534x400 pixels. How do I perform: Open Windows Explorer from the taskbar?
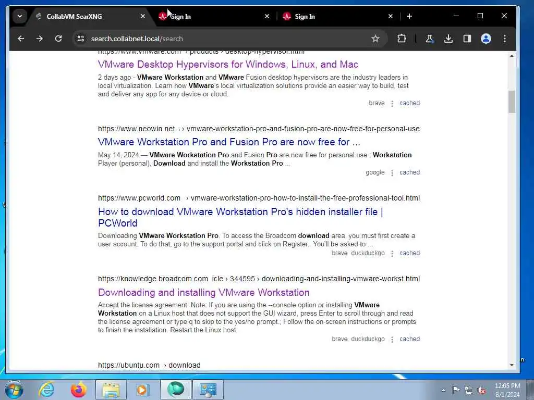[x=111, y=390]
